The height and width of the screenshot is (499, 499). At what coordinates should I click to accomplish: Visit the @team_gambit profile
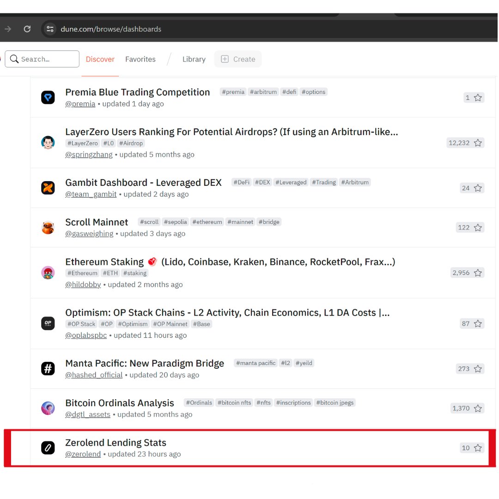[91, 194]
